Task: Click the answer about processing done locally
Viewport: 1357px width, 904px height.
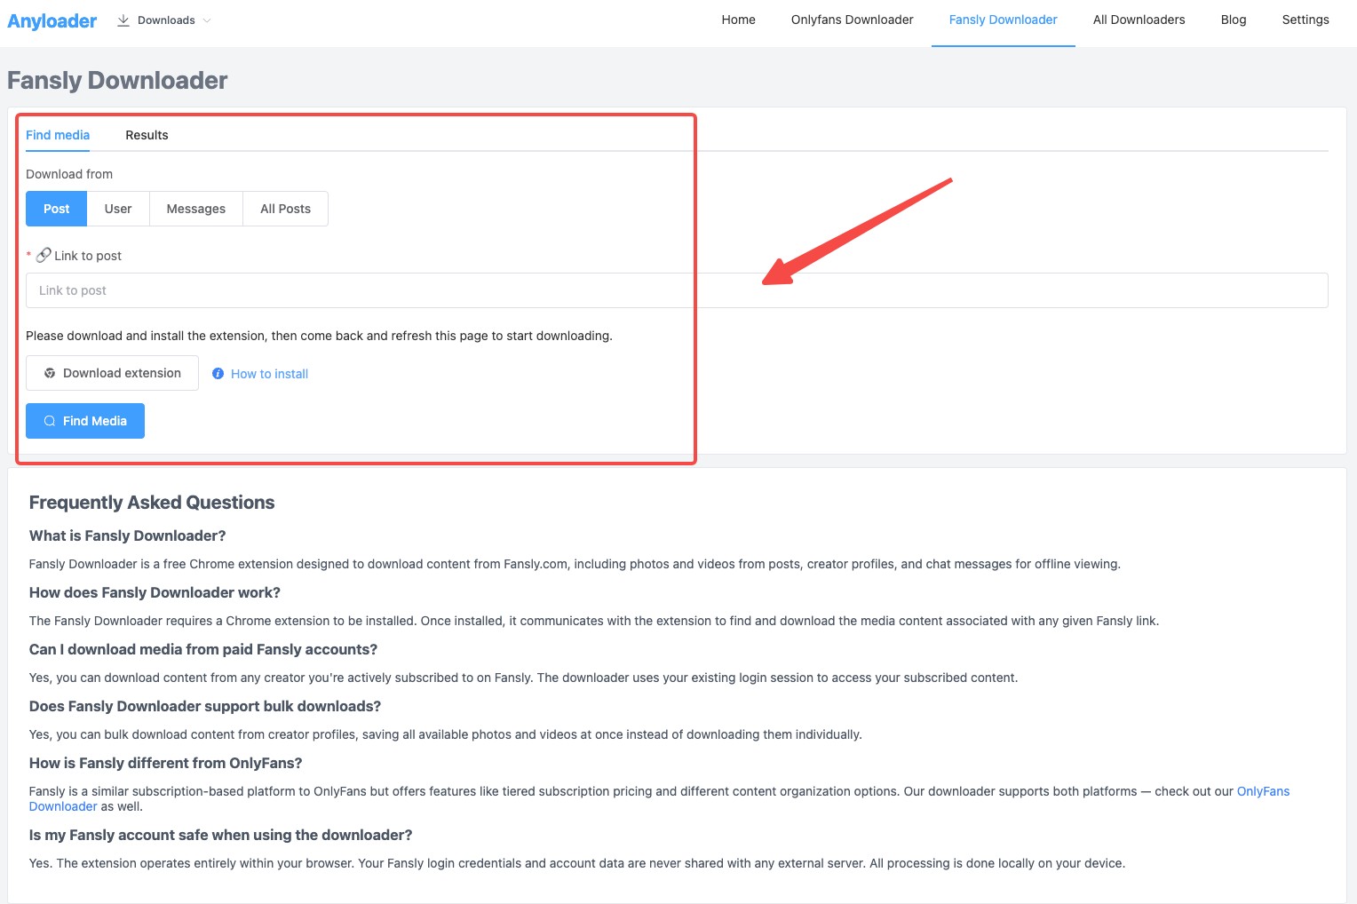Action: [577, 863]
